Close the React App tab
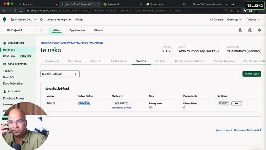 pos(57,4)
